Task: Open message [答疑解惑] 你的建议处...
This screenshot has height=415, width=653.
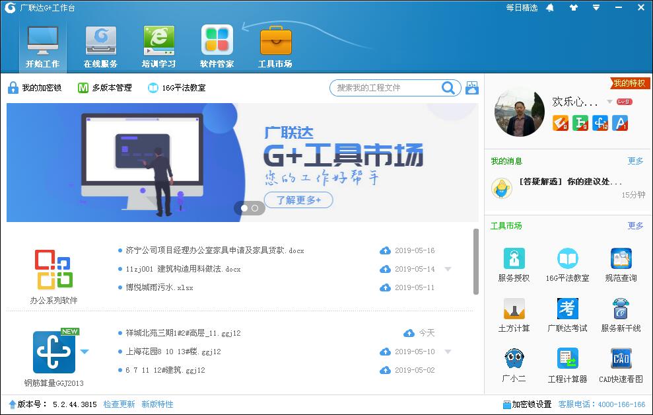Action: (x=570, y=182)
